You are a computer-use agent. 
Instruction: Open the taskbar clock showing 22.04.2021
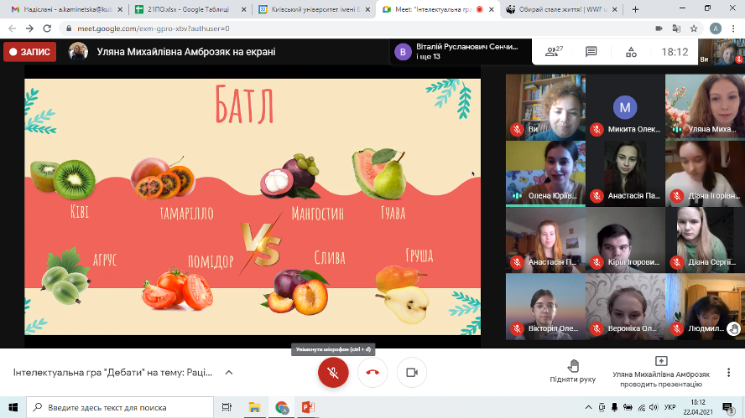pos(698,407)
